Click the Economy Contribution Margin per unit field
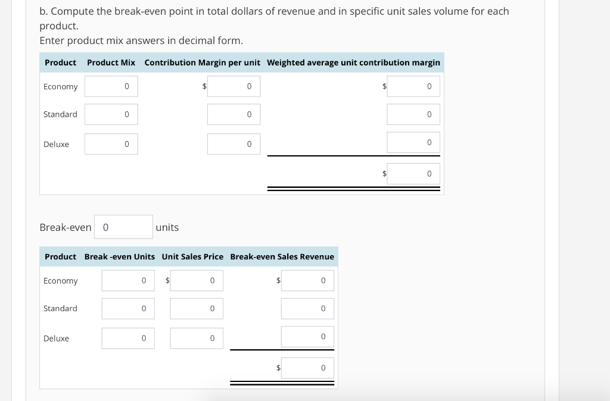Viewport: 610px width, 401px height. tap(234, 86)
